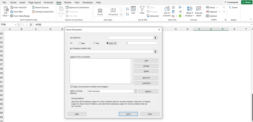Open Solver Options

148,92
